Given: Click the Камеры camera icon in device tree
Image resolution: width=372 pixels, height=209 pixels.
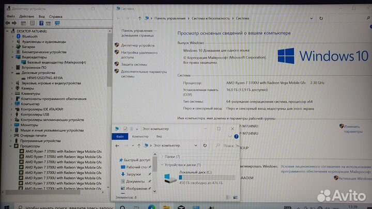Looking at the screenshot, I should click(18, 88).
